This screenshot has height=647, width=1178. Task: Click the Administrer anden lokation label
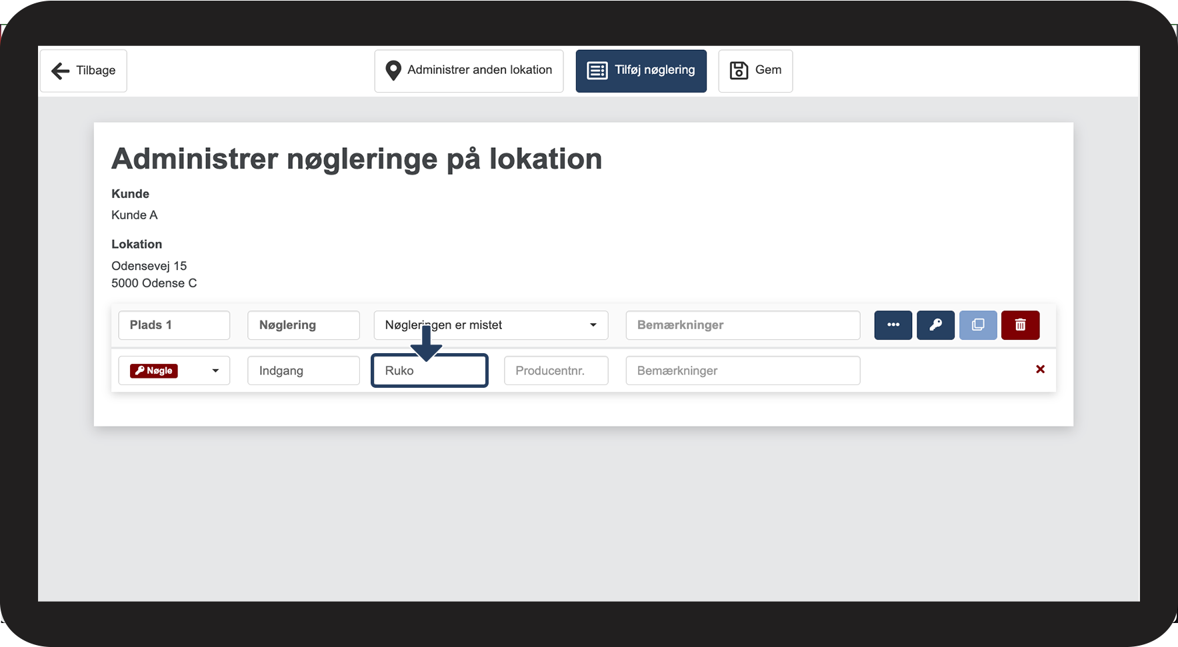pos(479,70)
